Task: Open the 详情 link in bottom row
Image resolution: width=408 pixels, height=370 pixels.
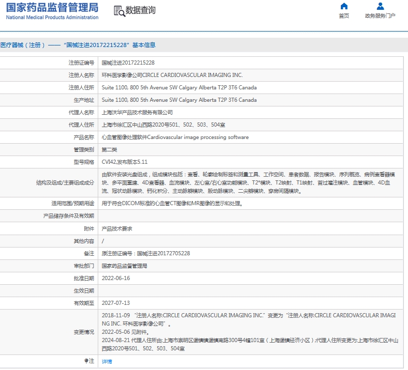Action: (x=107, y=361)
